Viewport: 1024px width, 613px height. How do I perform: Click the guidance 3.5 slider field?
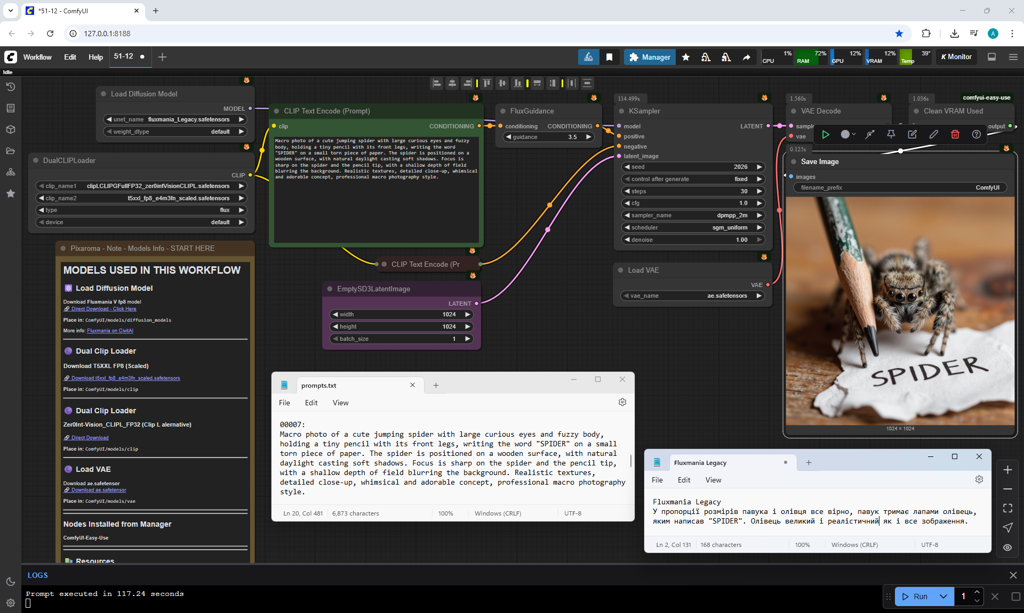tap(549, 137)
